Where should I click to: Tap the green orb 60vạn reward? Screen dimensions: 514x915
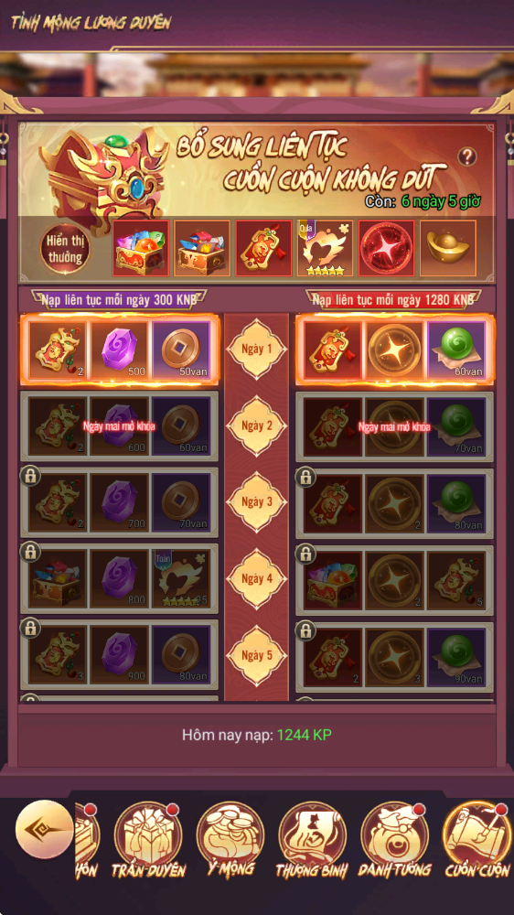456,350
